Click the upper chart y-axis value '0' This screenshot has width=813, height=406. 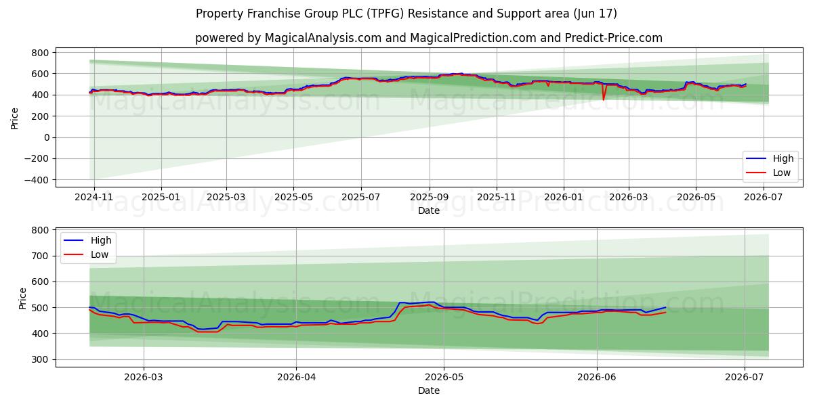click(47, 137)
